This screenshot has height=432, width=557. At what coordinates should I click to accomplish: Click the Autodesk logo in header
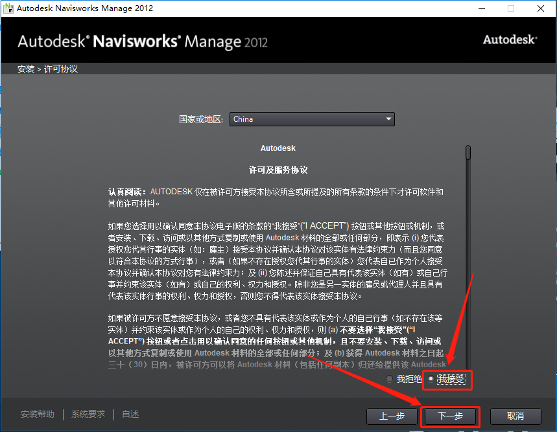click(510, 40)
